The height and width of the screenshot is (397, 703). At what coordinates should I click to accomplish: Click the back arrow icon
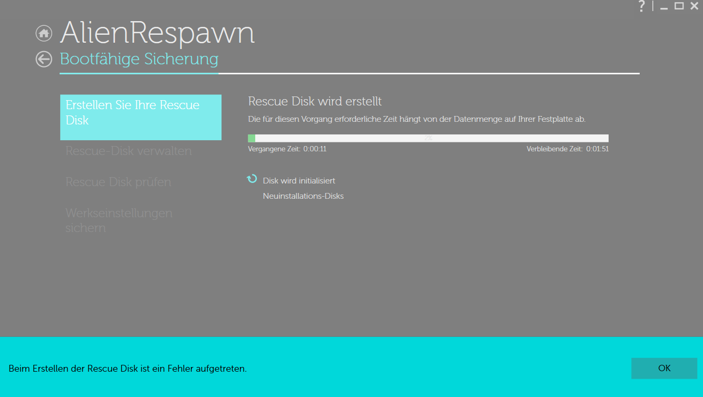pos(44,59)
